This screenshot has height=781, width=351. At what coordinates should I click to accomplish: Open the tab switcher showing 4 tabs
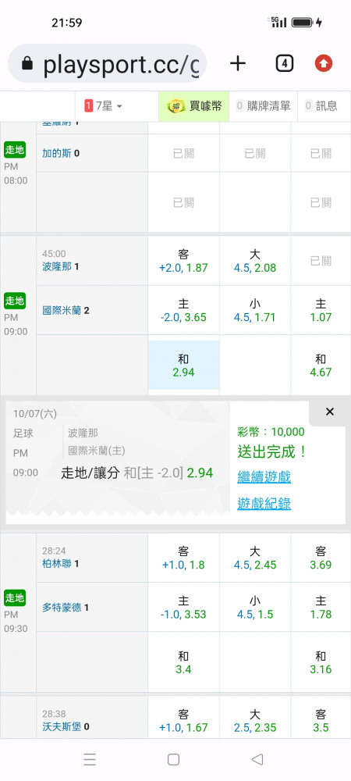click(x=285, y=63)
